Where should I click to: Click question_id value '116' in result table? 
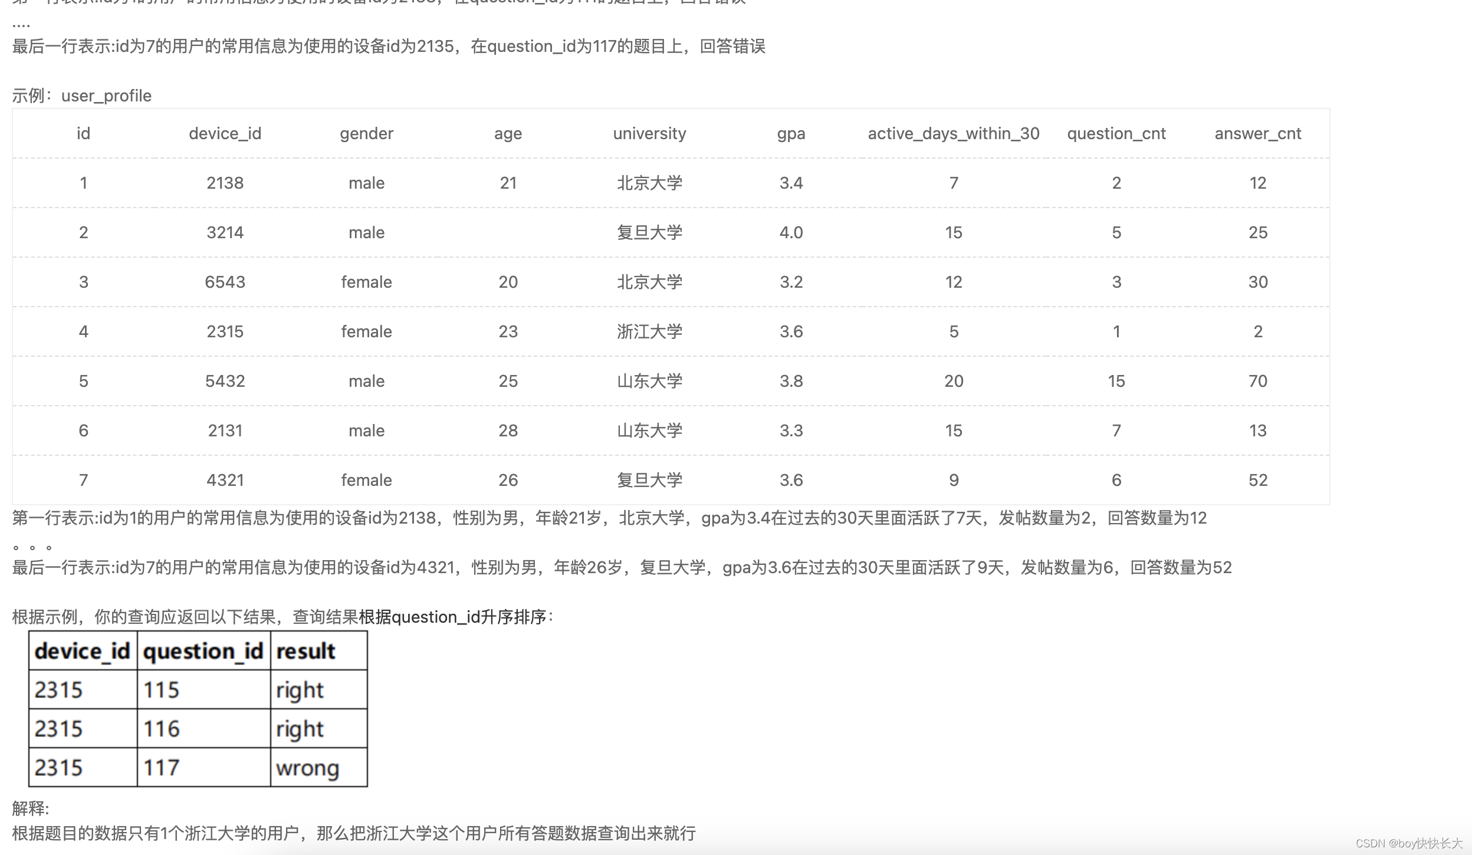pyautogui.click(x=161, y=729)
